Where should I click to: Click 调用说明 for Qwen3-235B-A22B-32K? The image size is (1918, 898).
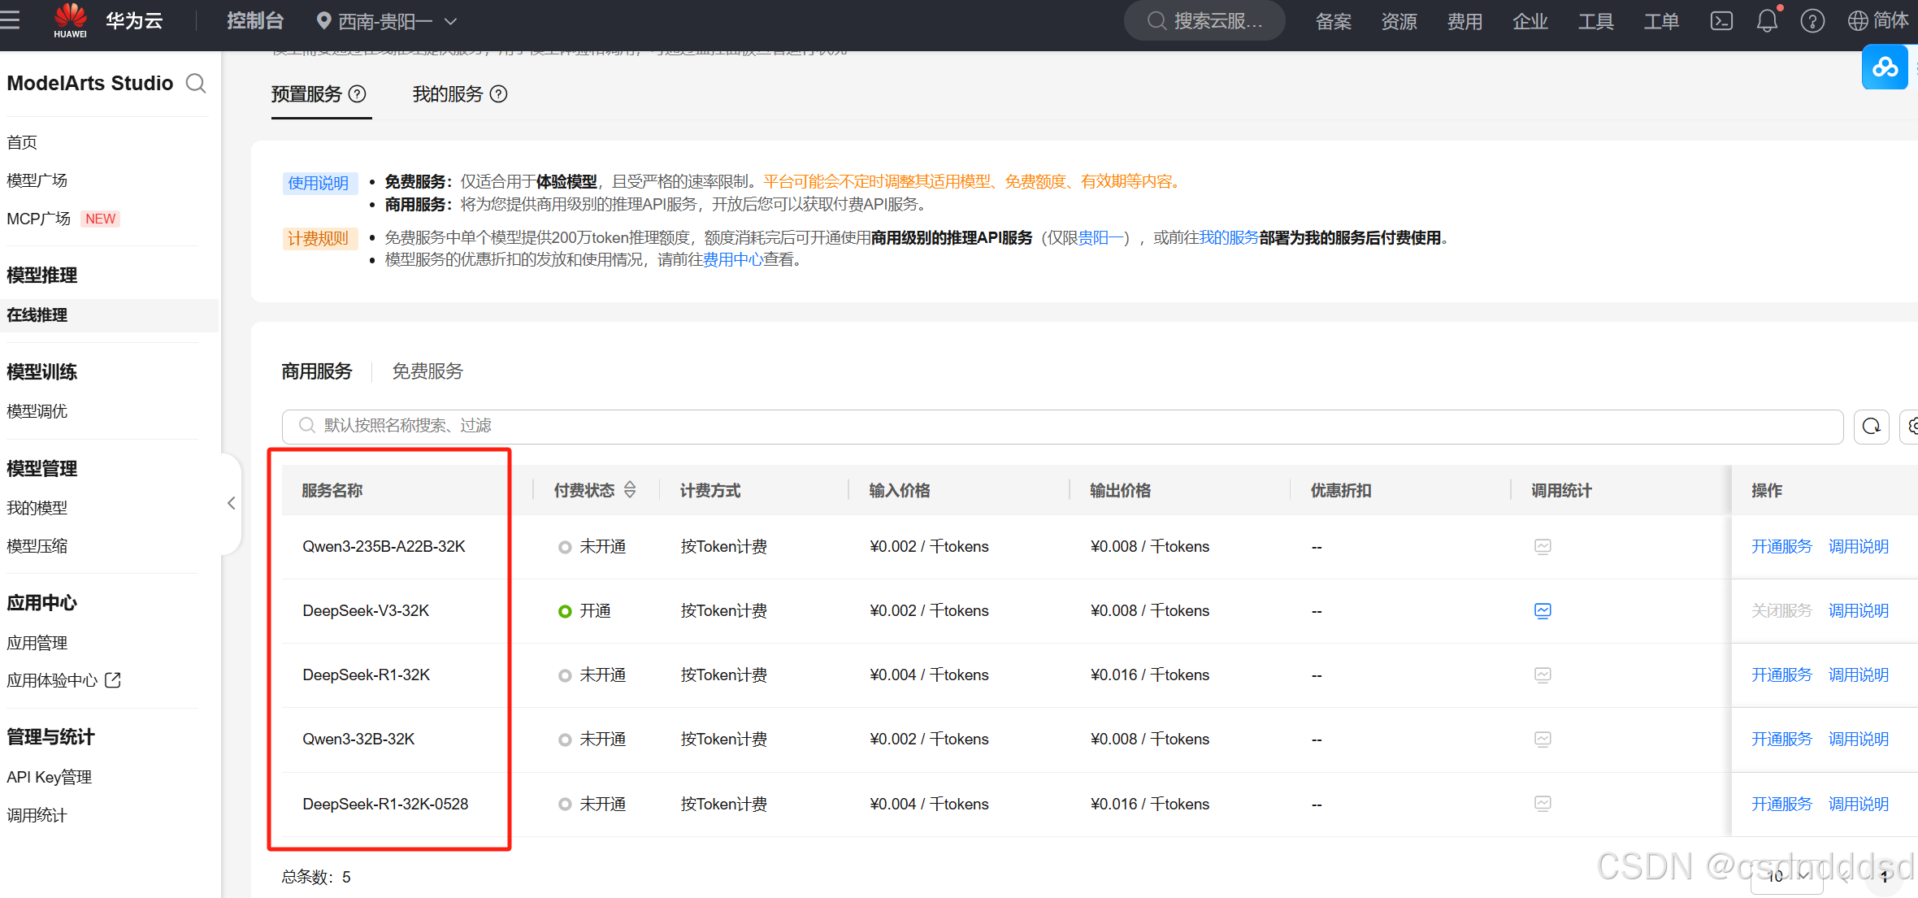tap(1859, 547)
